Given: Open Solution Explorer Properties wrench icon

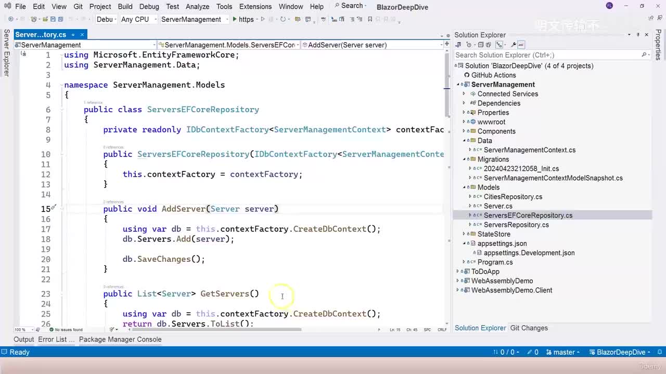Looking at the screenshot, I should [x=514, y=45].
